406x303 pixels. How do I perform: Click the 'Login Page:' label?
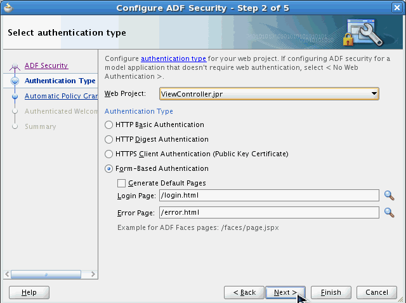tap(136, 196)
